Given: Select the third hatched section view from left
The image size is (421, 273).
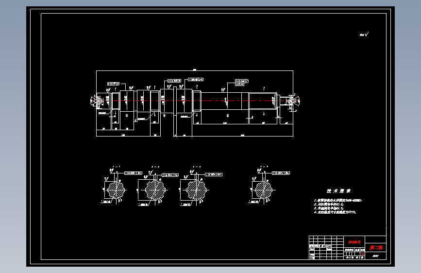Looking at the screenshot, I should tap(196, 190).
